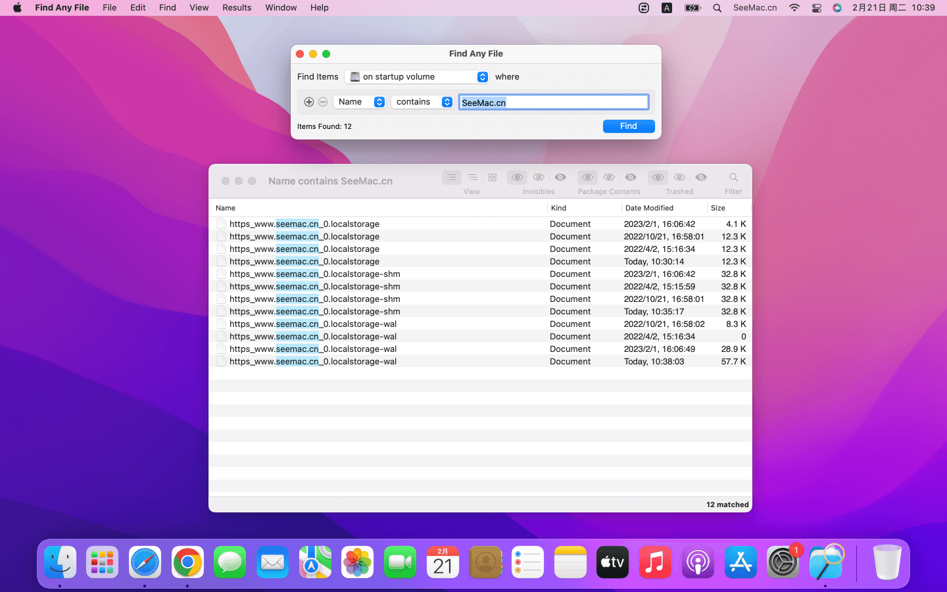Image resolution: width=947 pixels, height=592 pixels.
Task: Click the SeeMac.cn search text field
Action: pyautogui.click(x=554, y=102)
